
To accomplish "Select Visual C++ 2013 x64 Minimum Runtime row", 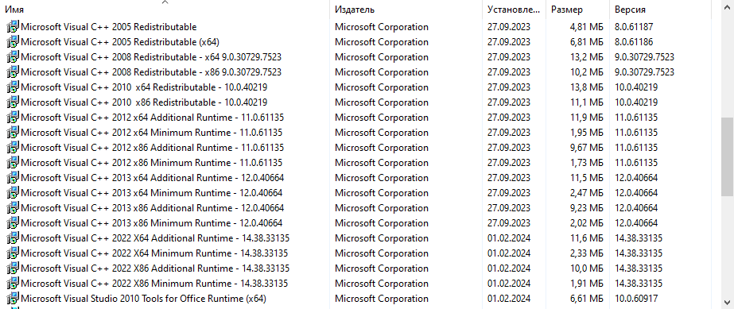I will [x=355, y=192].
